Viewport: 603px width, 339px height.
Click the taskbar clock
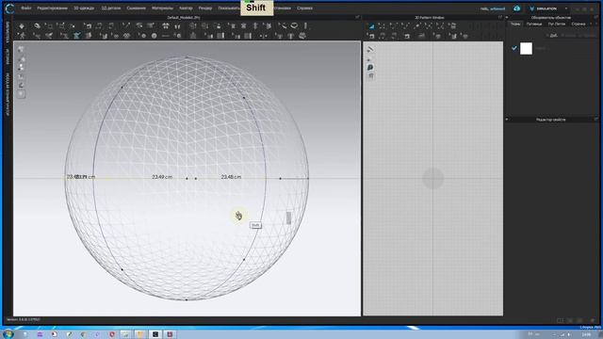586,335
